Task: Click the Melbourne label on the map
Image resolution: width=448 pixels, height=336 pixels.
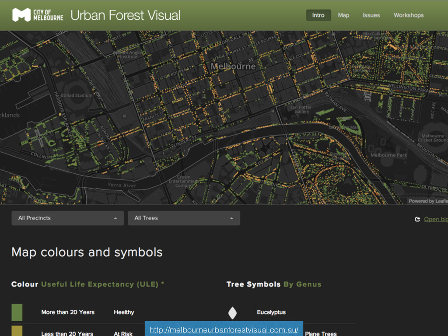Action: 233,66
